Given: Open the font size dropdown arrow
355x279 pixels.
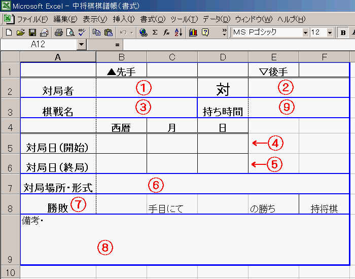Looking at the screenshot, I should coord(330,33).
